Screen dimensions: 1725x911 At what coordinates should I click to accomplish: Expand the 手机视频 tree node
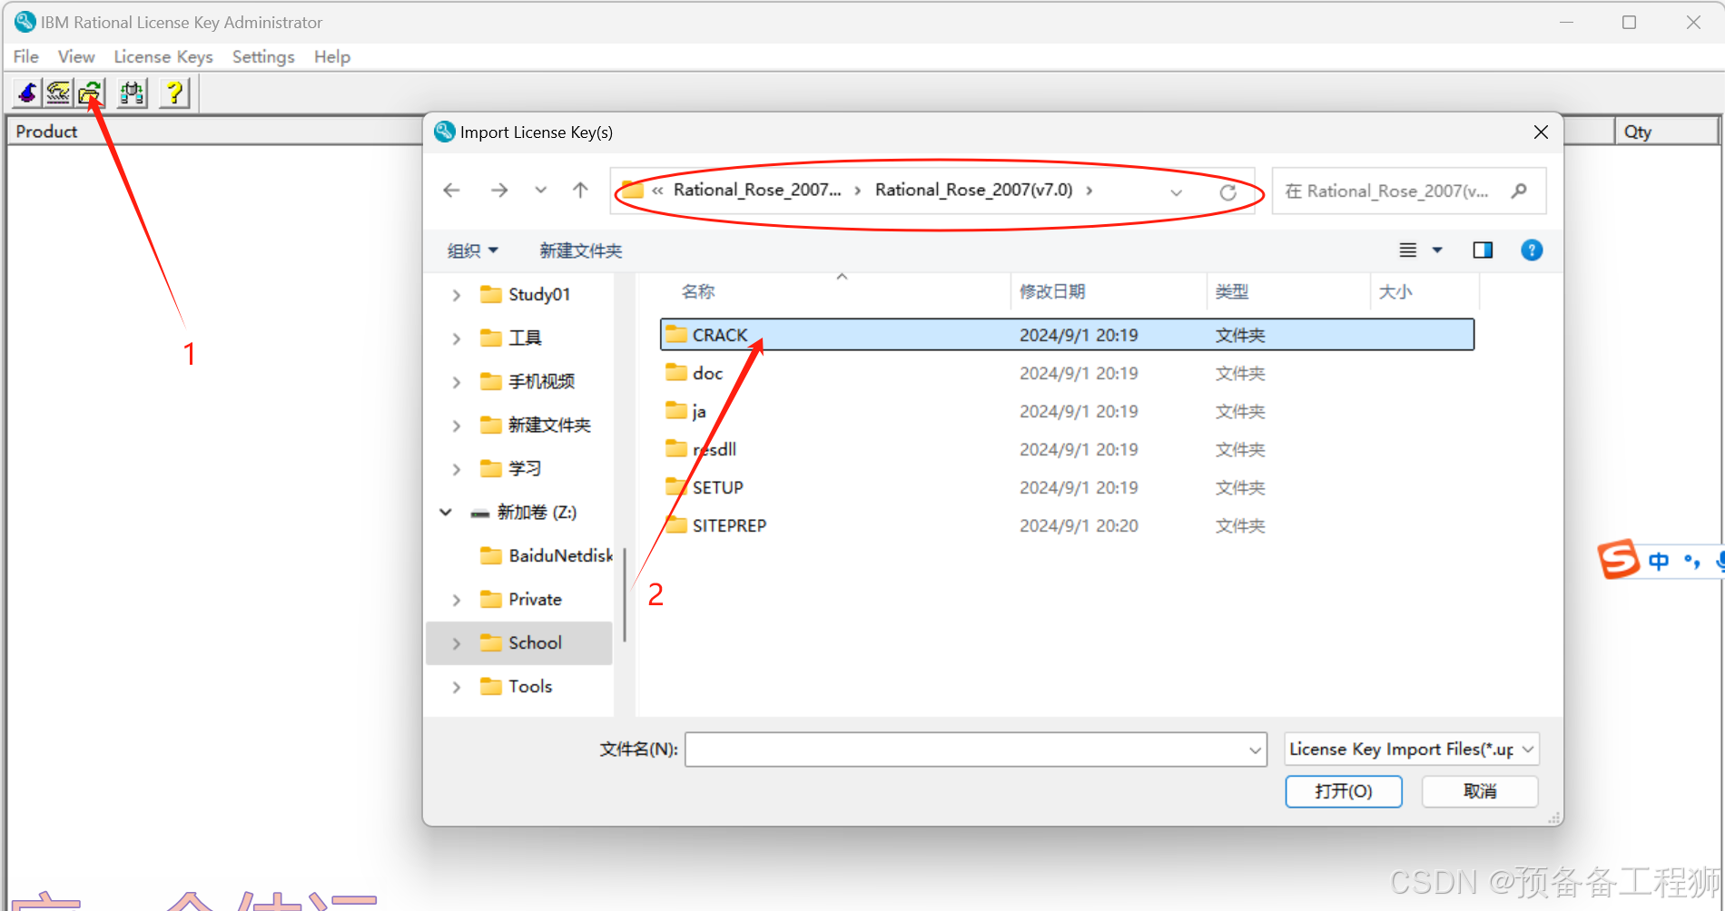457,382
